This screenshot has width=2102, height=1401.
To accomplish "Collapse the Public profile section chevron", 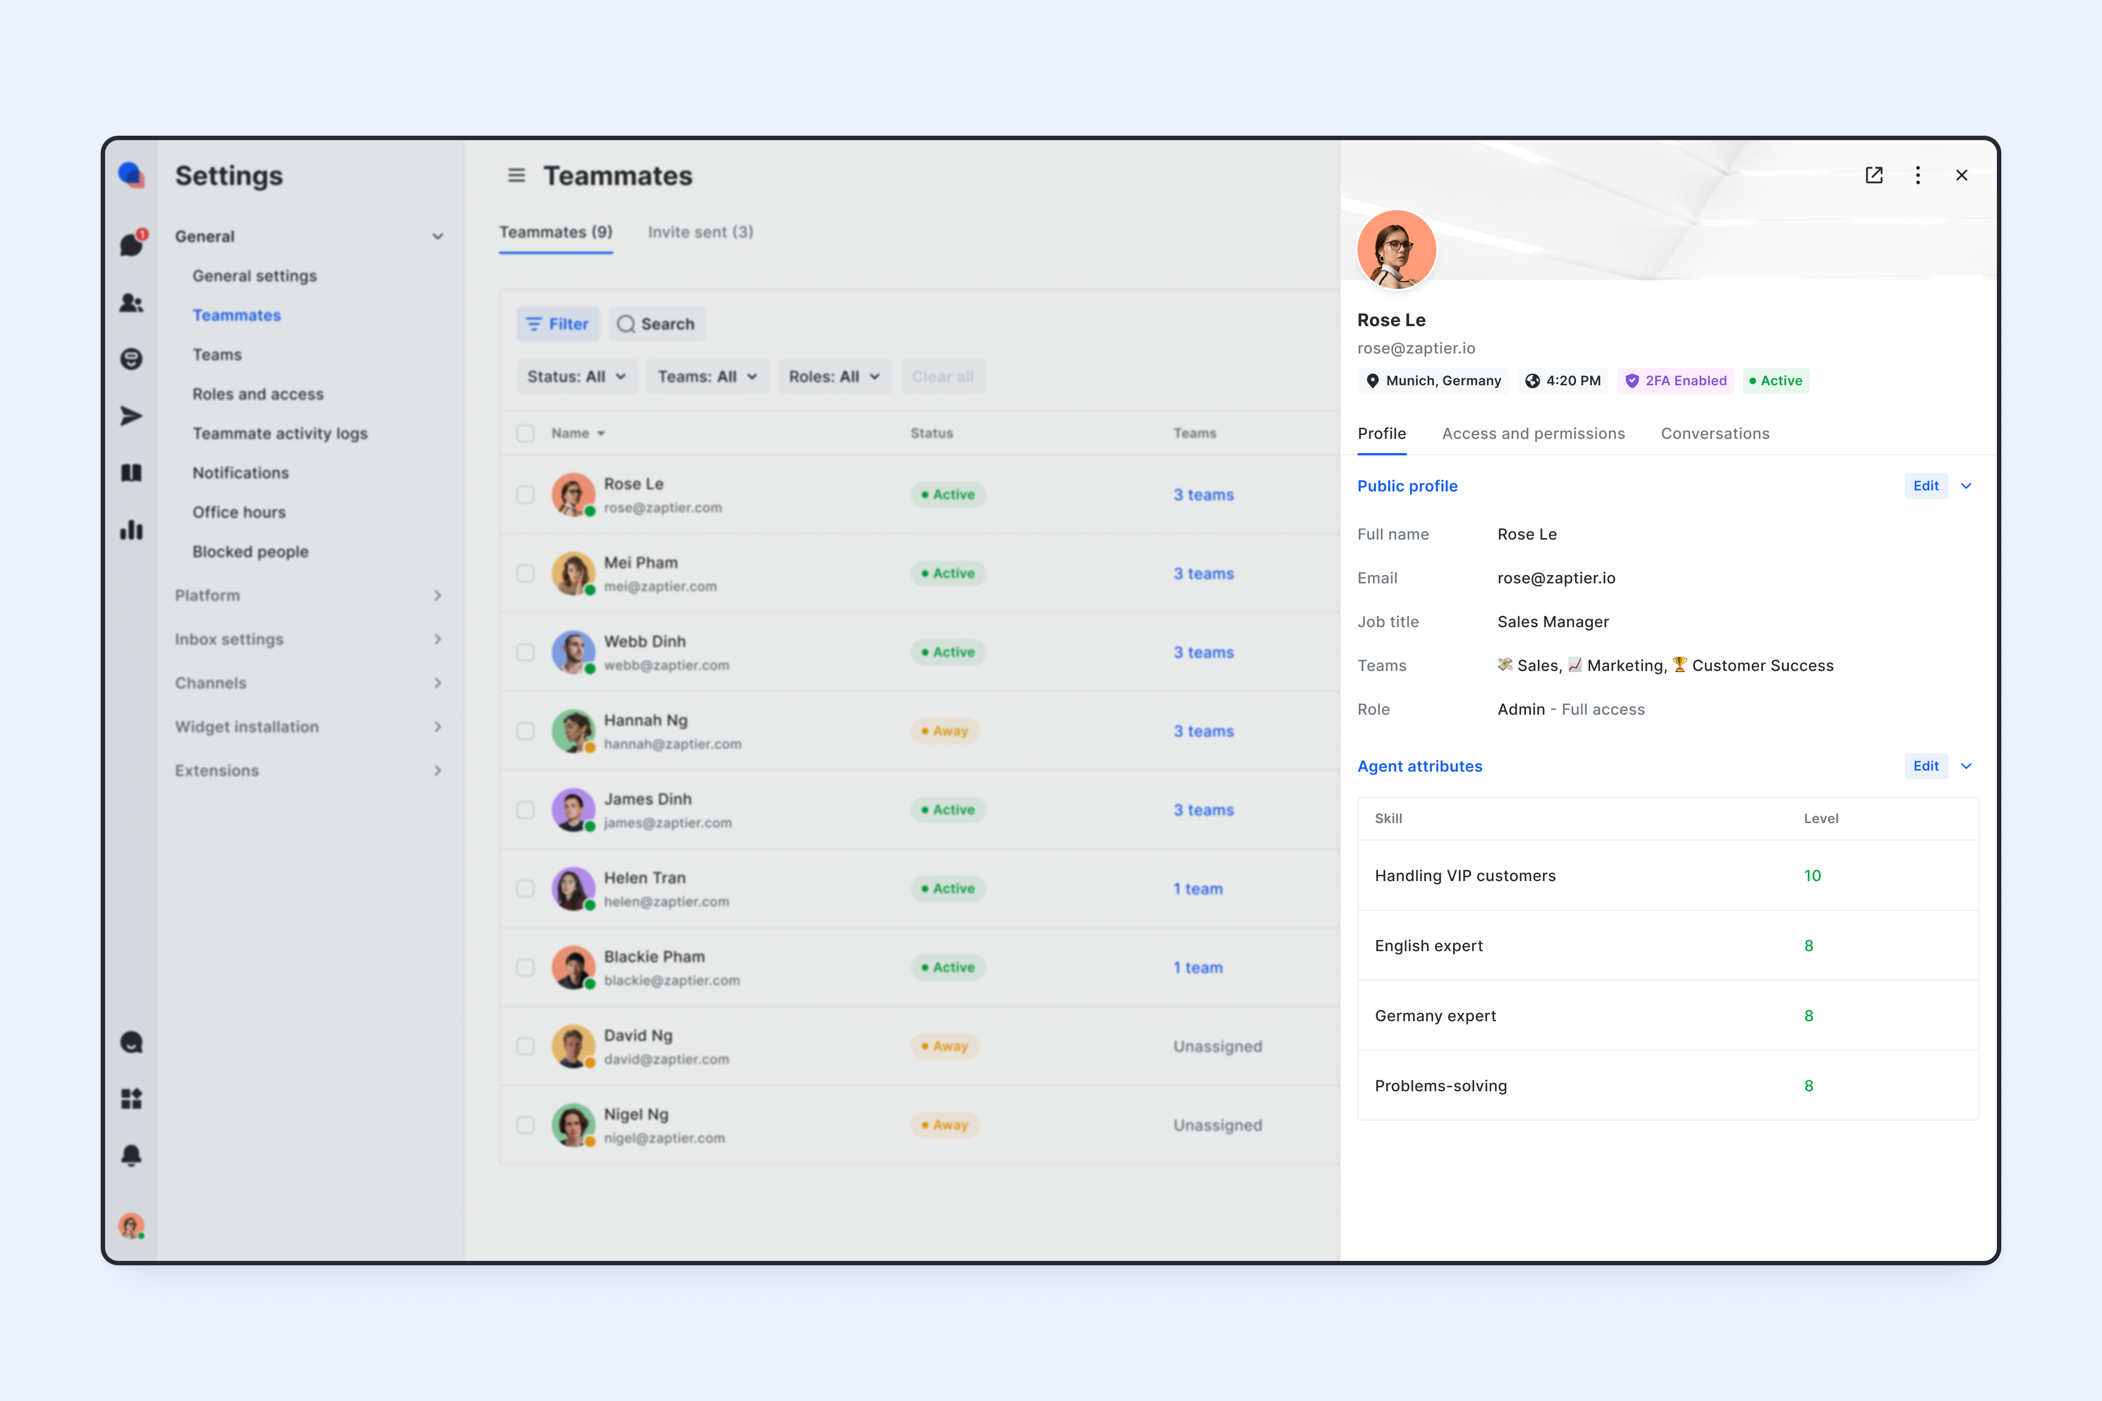I will (x=1965, y=486).
